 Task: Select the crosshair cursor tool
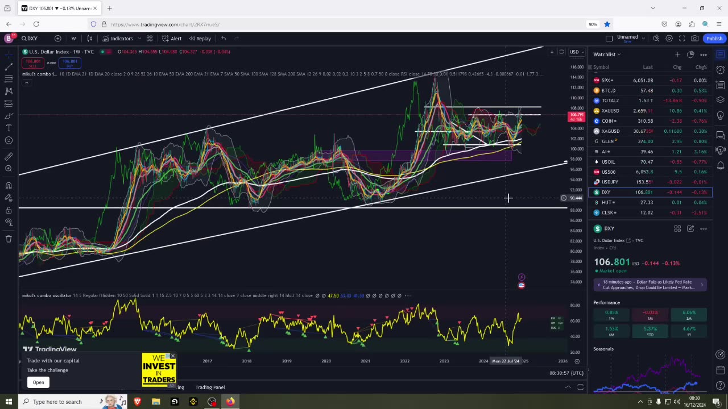pos(9,55)
